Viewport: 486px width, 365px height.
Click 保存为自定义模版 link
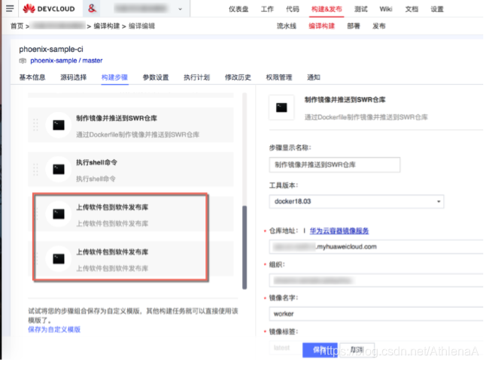click(54, 330)
